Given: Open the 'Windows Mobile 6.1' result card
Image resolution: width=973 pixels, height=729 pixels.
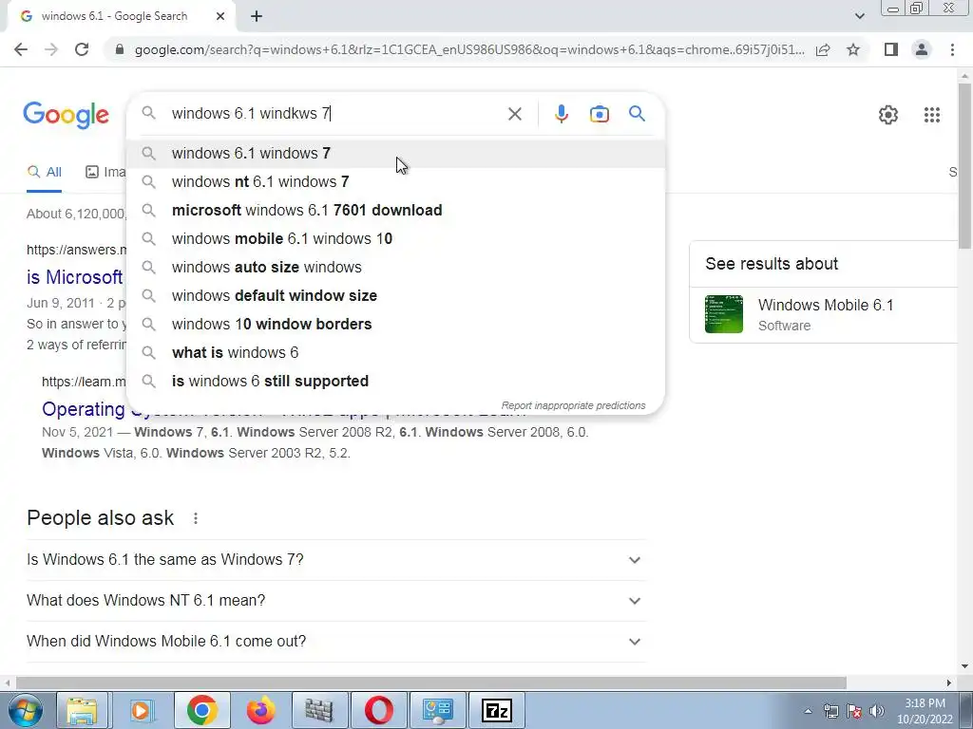Looking at the screenshot, I should pyautogui.click(x=826, y=314).
